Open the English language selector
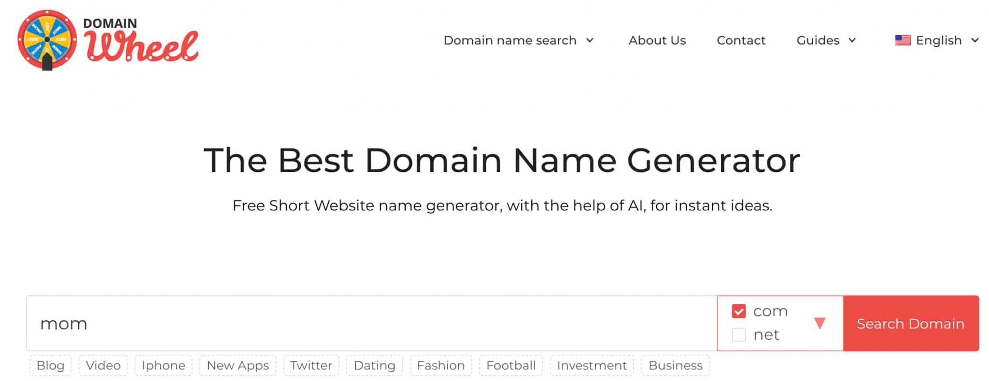Image resolution: width=989 pixels, height=381 pixels. coord(939,41)
